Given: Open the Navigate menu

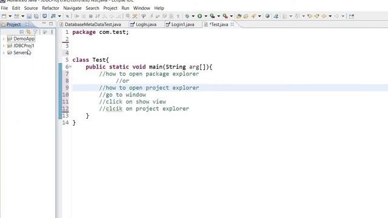Looking at the screenshot, I should (x=72, y=8).
